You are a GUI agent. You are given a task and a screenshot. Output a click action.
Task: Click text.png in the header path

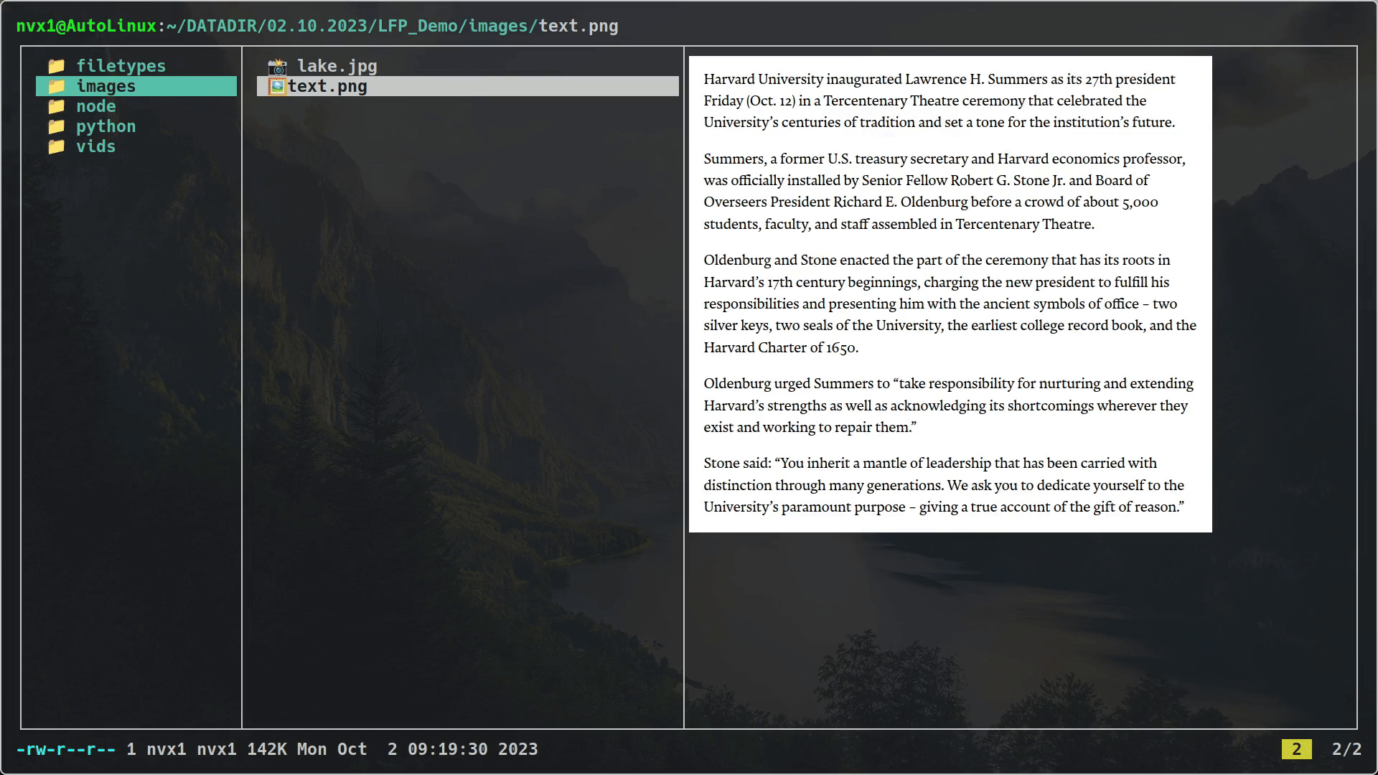click(x=578, y=27)
